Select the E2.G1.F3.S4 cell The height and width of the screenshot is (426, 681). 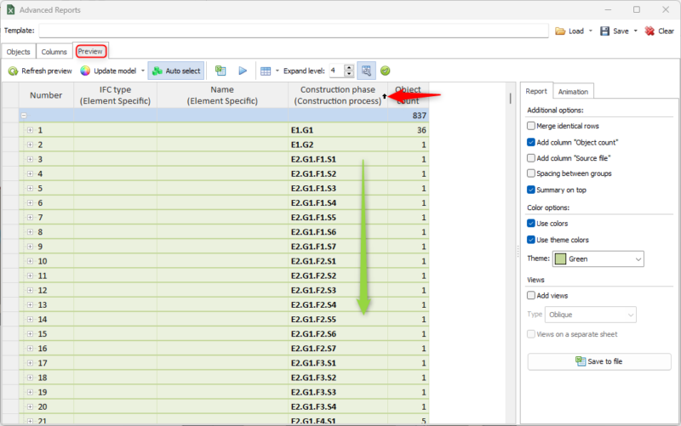(x=338, y=406)
